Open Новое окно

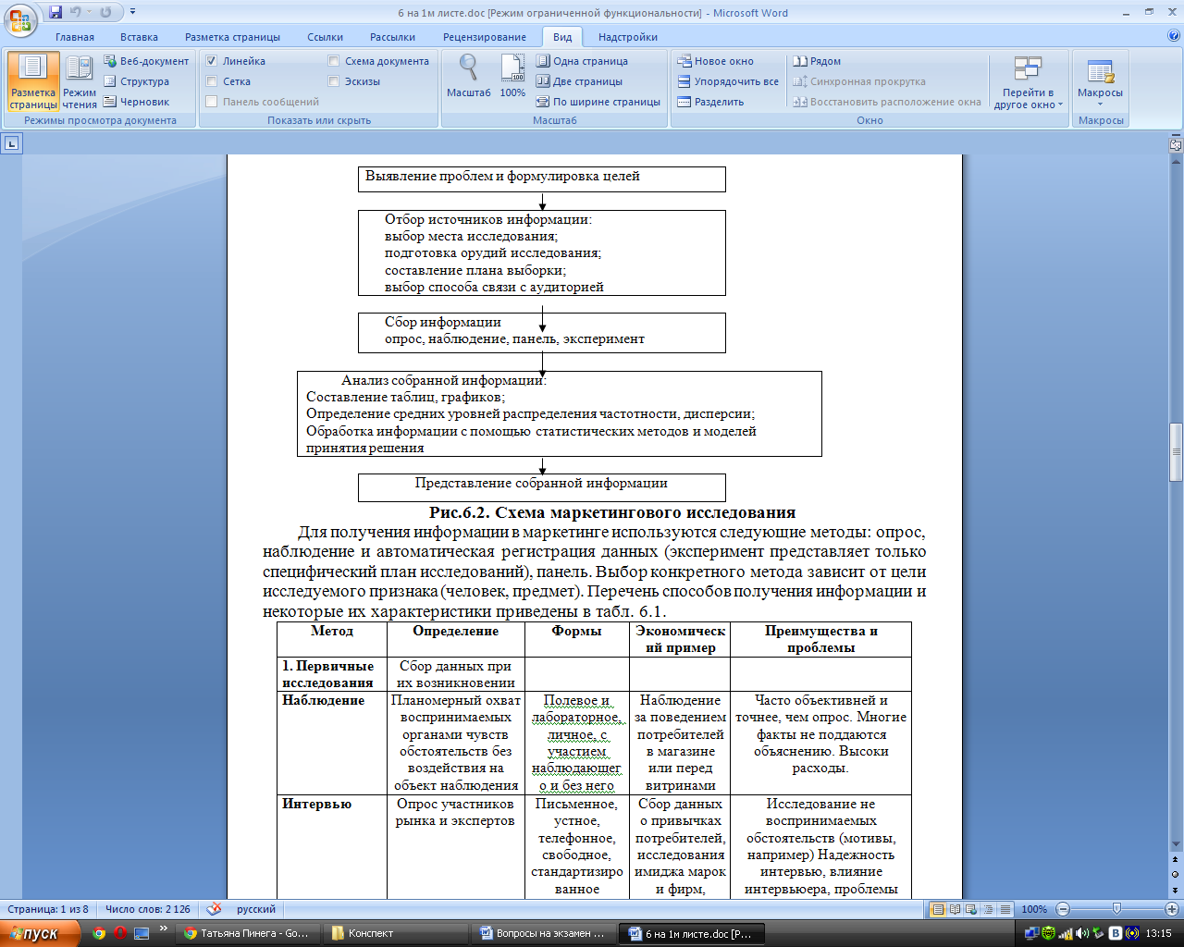[715, 61]
